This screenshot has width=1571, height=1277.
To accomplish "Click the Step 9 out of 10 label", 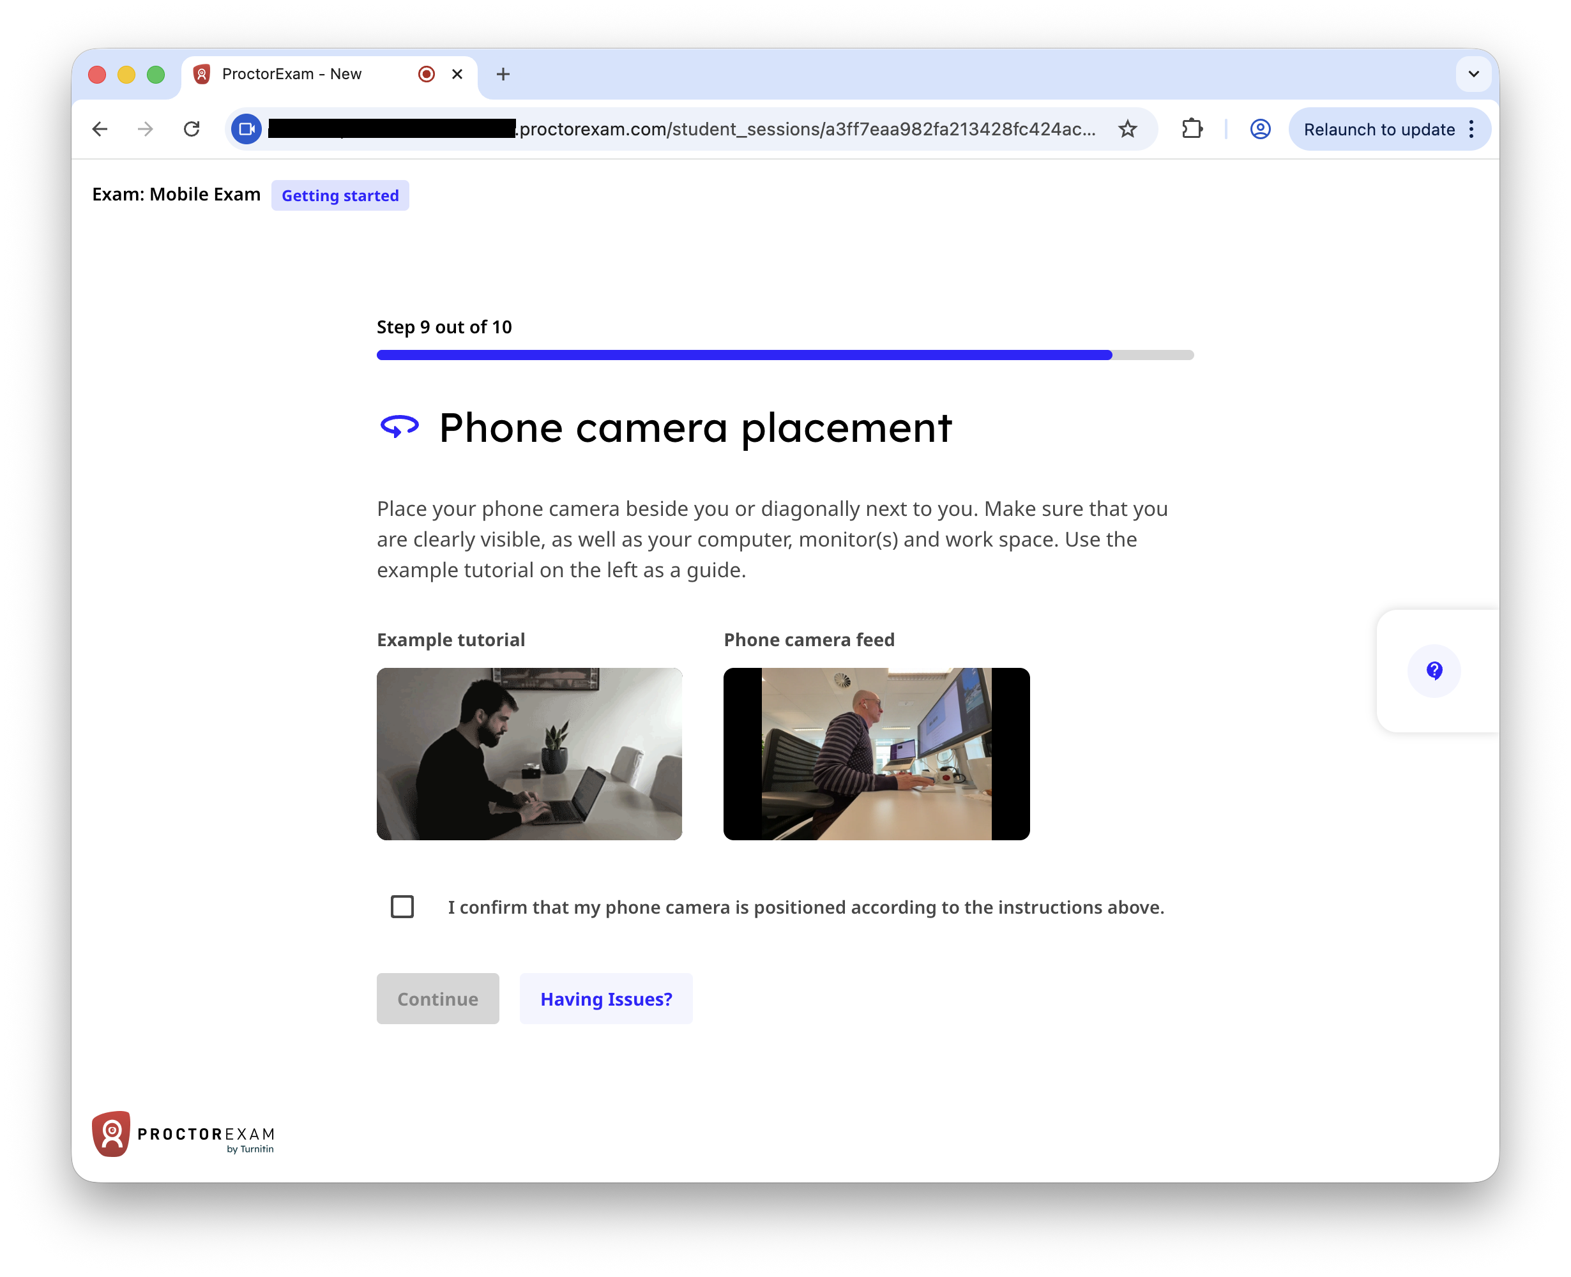I will [x=444, y=327].
